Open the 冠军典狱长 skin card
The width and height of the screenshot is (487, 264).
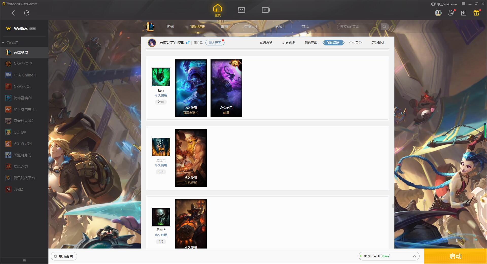pyautogui.click(x=191, y=88)
